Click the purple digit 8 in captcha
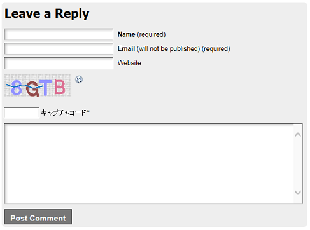310x230 pixels. point(17,88)
